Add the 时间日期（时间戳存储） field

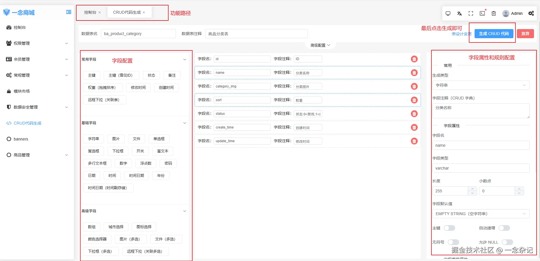[109, 188]
